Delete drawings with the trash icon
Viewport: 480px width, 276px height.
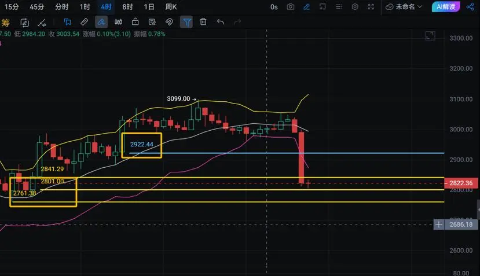tap(203, 22)
